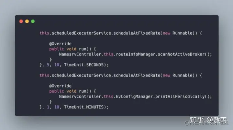Click kvConfigManager in the code
233x130 pixels.
[134, 97]
